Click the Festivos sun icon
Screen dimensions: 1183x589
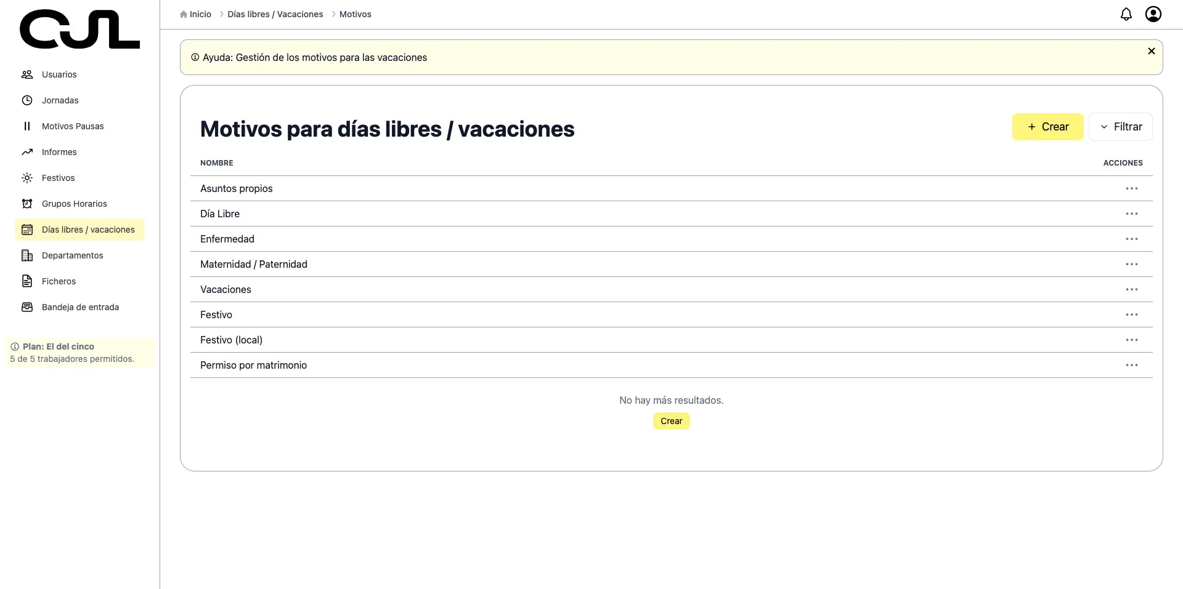click(27, 178)
